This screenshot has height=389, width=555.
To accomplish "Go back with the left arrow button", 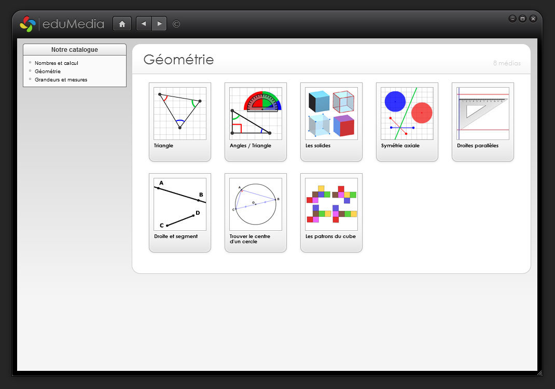I will (x=144, y=24).
